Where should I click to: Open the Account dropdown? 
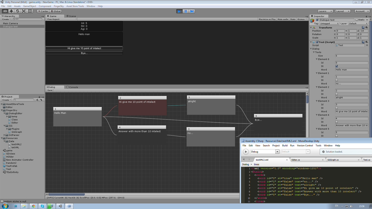362,11
